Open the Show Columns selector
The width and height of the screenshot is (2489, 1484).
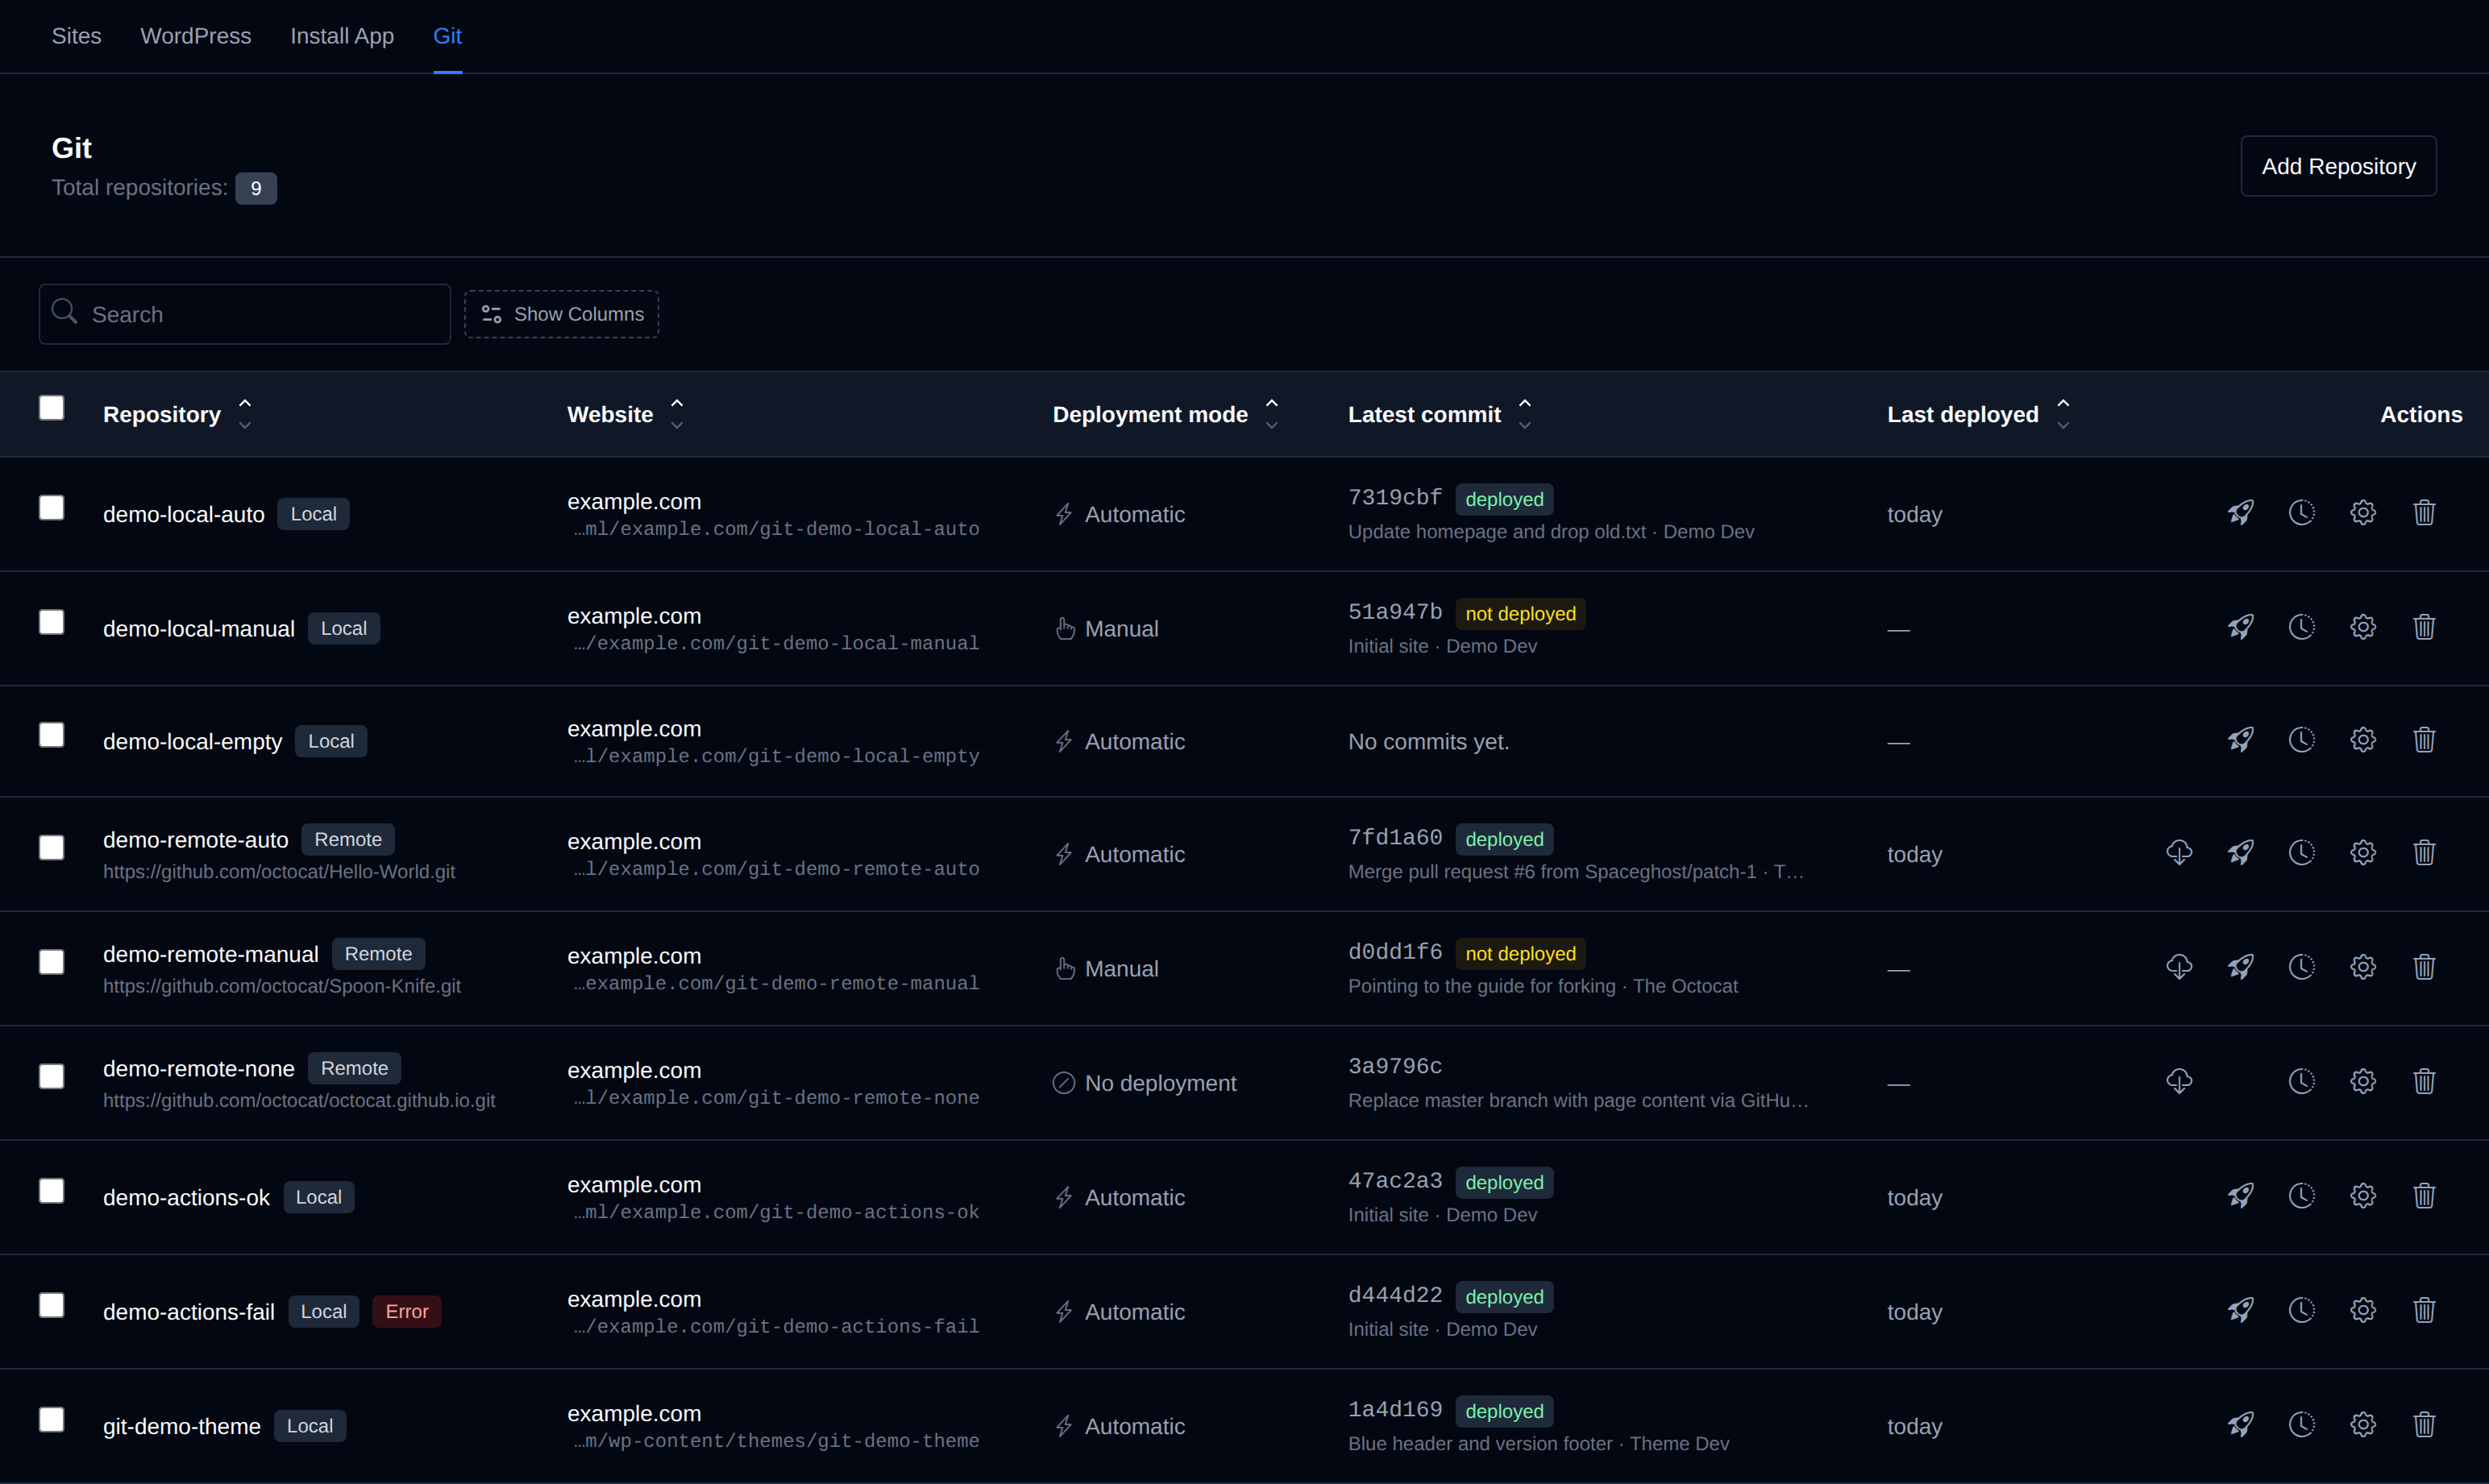(x=561, y=314)
